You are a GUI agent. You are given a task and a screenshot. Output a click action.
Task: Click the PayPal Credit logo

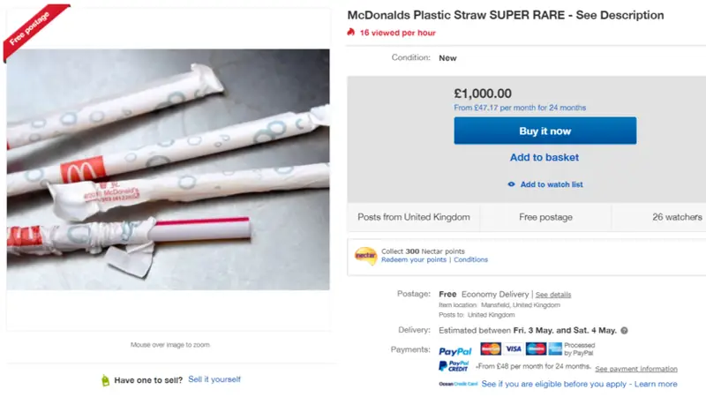tap(454, 366)
